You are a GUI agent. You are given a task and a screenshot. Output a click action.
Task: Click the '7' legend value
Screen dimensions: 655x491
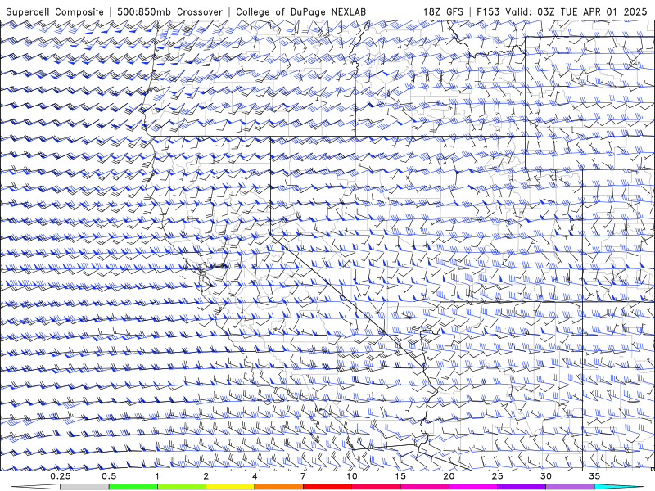coord(303,476)
